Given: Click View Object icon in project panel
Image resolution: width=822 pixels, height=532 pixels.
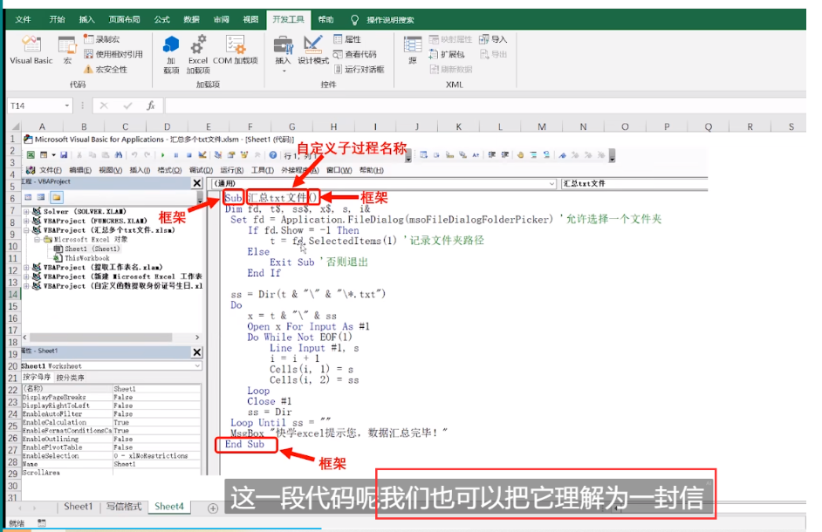Looking at the screenshot, I should 41,198.
